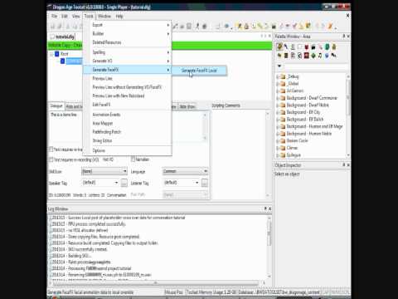Select the Background - Human Noble folder
The image size is (398, 299).
click(308, 134)
